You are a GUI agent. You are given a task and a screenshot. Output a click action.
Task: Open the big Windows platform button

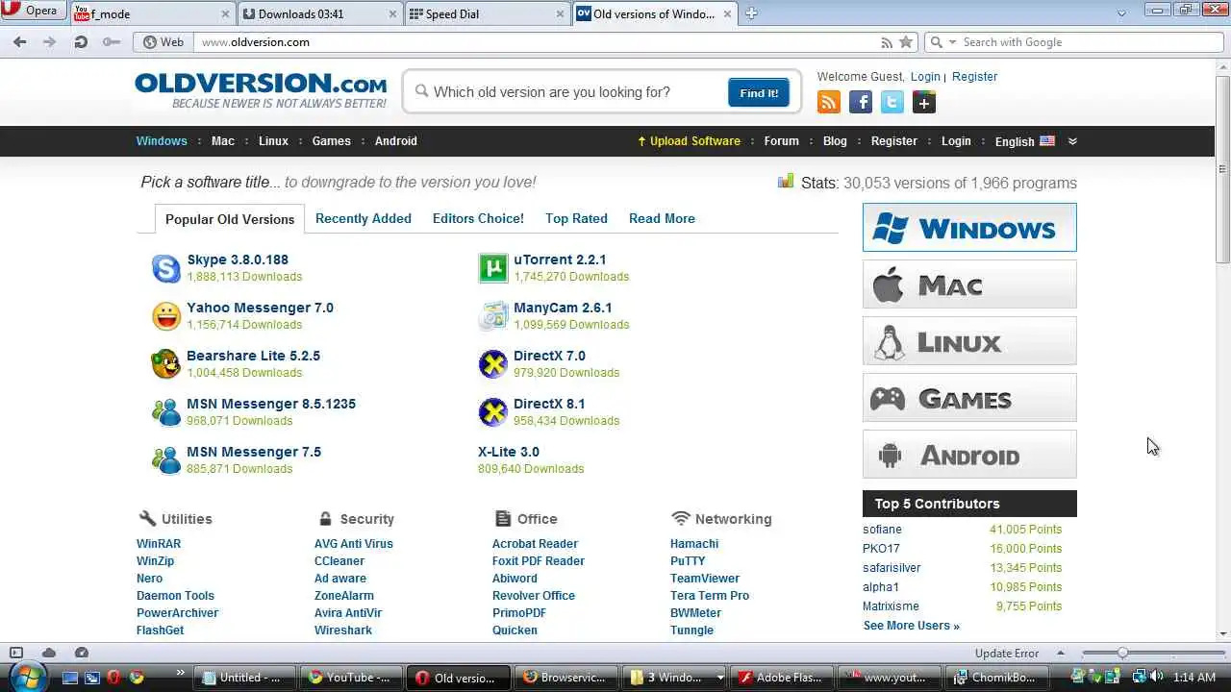tap(969, 228)
